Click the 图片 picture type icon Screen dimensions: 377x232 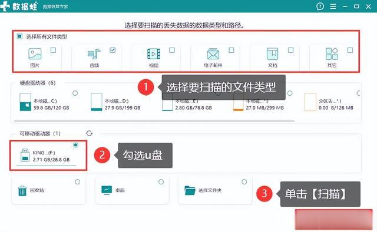tap(35, 54)
